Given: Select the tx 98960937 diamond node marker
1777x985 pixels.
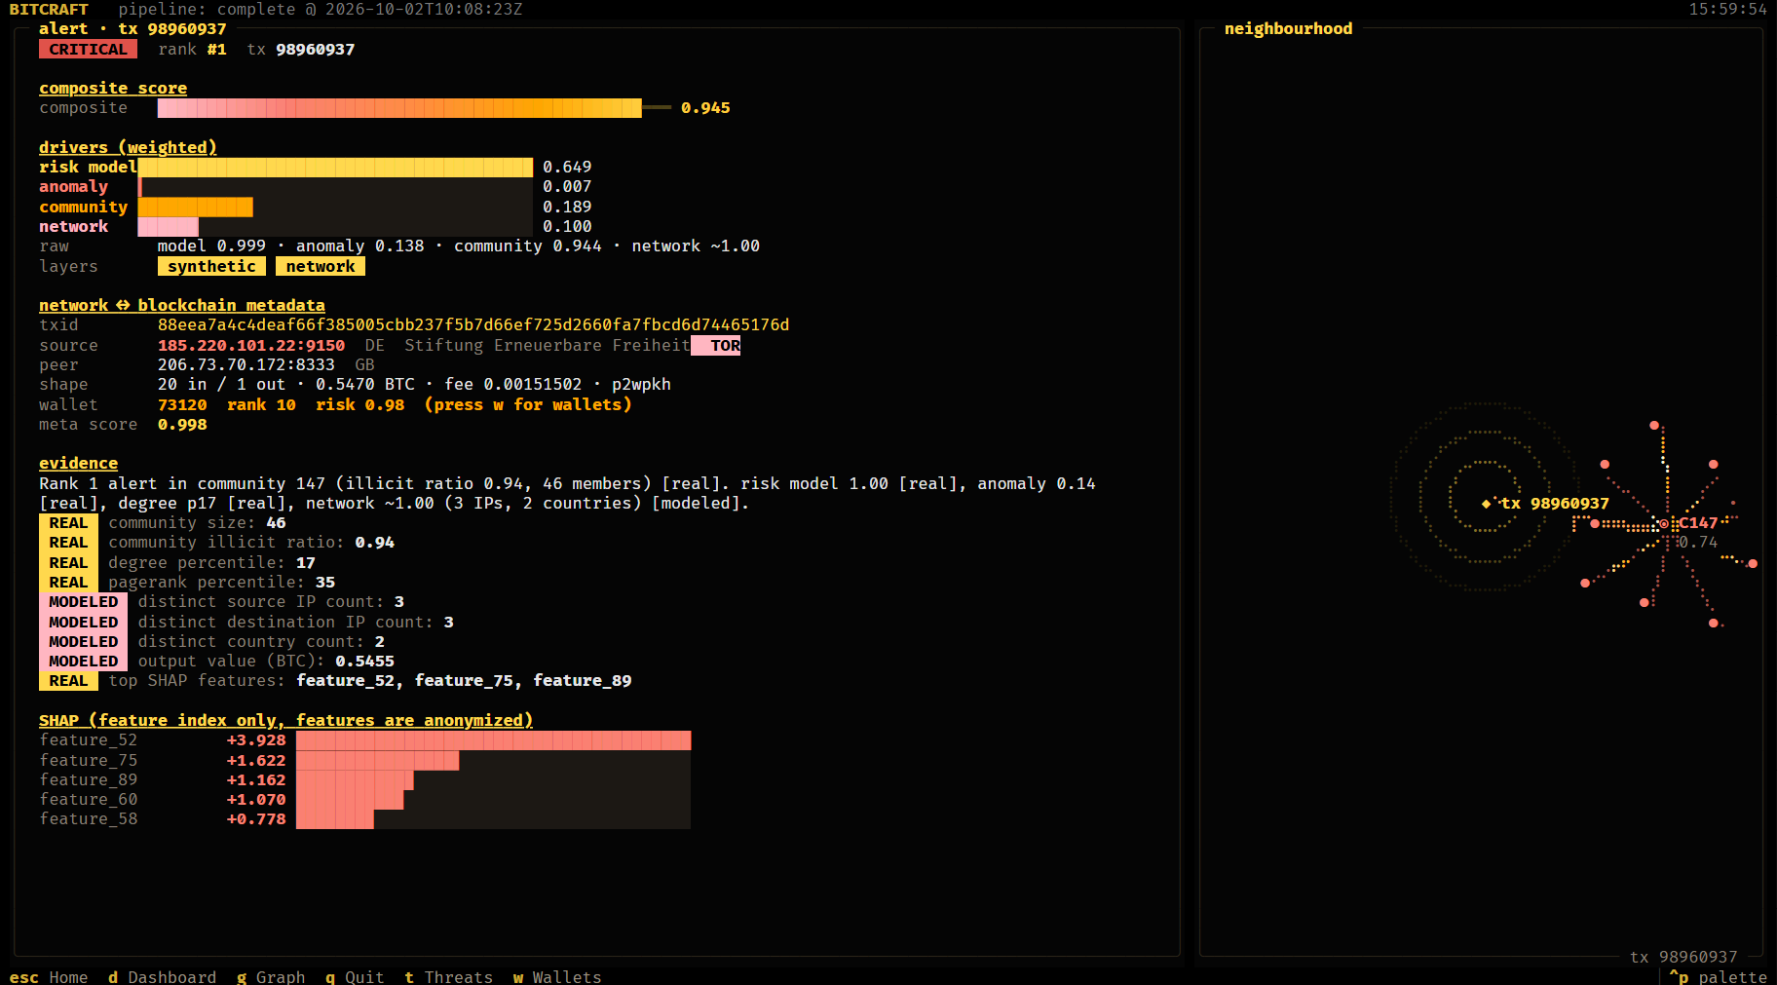Looking at the screenshot, I should click(1486, 504).
